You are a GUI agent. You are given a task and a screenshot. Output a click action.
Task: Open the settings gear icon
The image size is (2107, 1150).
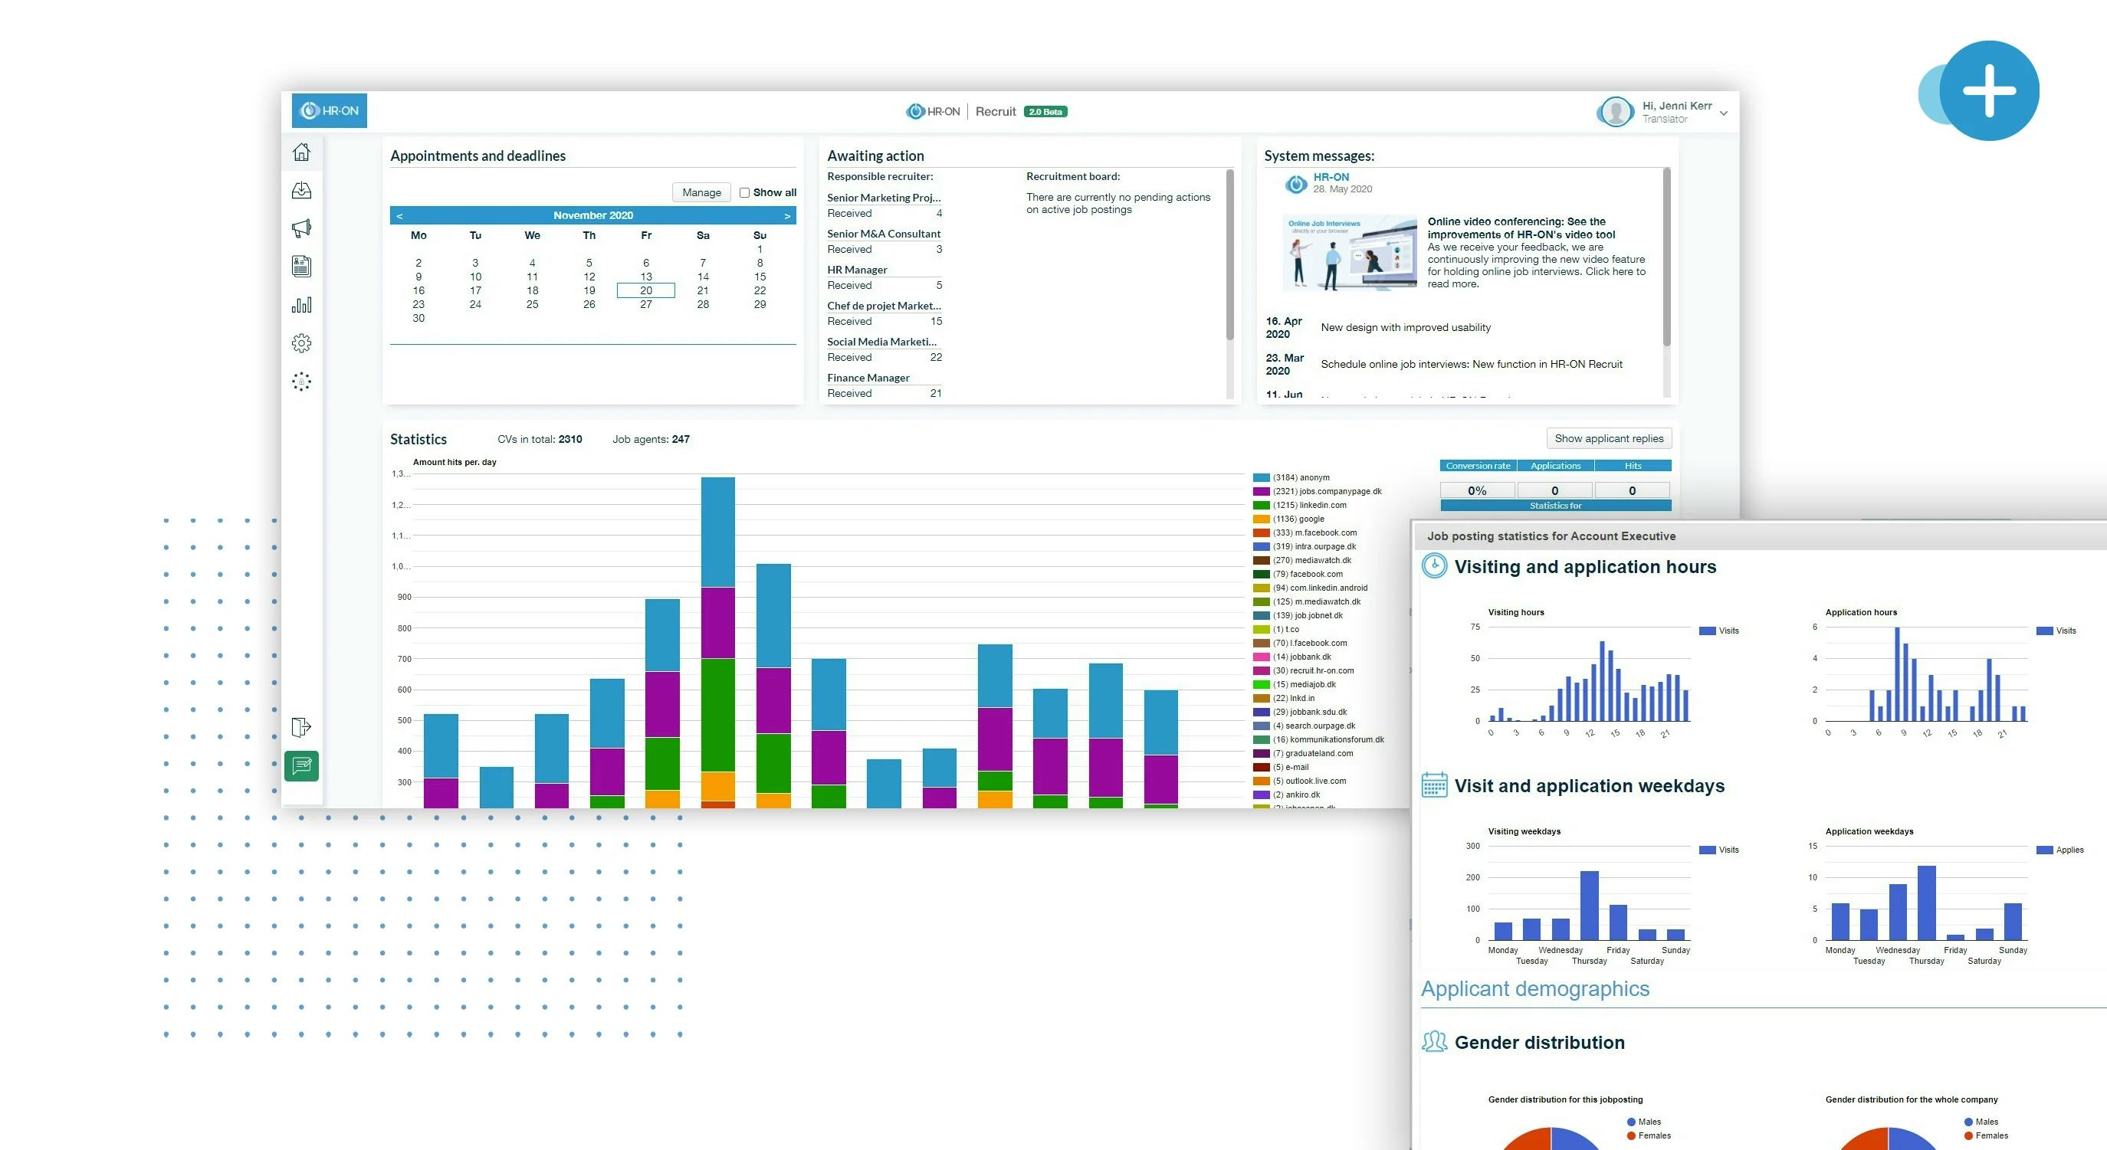click(x=302, y=342)
